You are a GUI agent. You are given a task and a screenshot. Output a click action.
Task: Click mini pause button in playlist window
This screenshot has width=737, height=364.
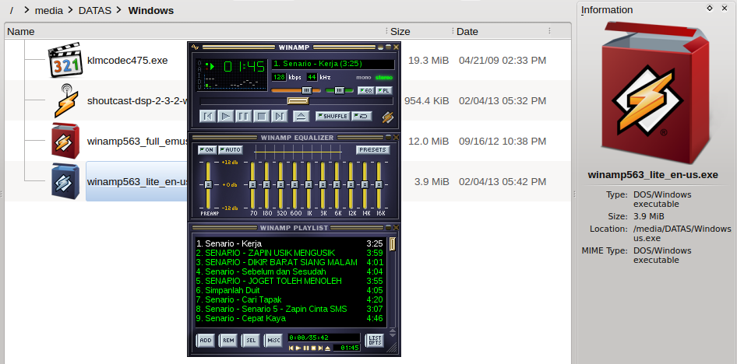pos(306,348)
